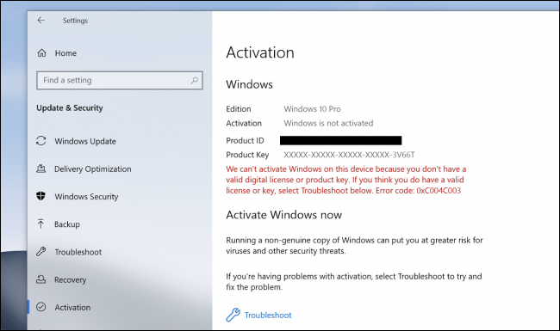
Task: Click the Windows section heading
Action: [249, 84]
